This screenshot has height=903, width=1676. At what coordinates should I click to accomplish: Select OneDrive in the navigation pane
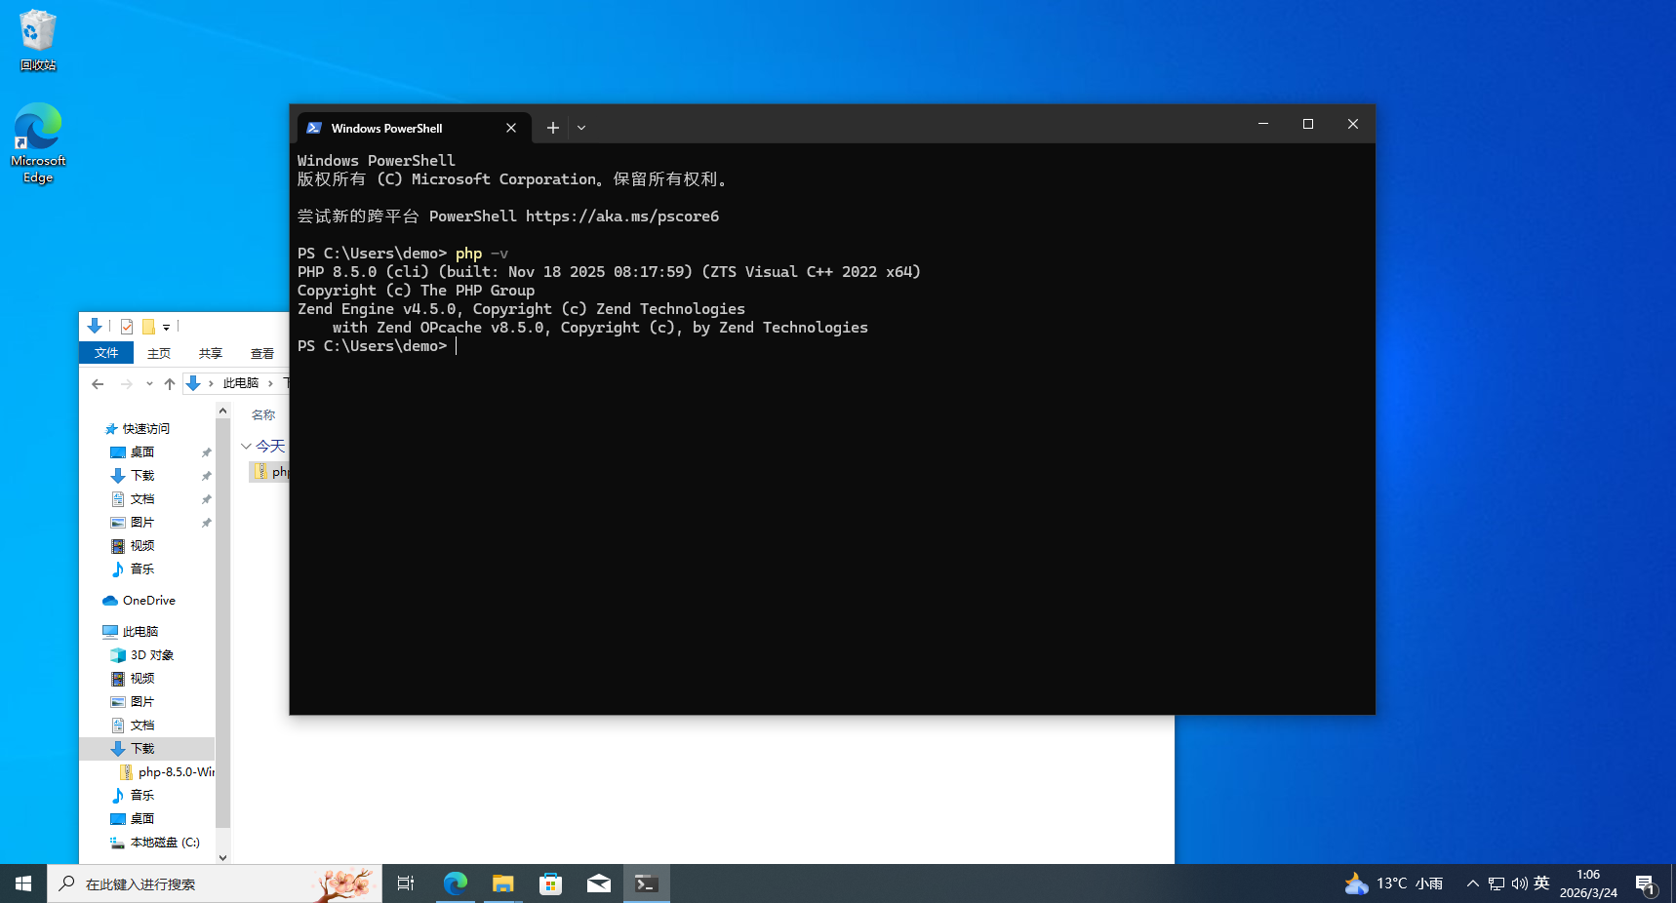tap(148, 601)
